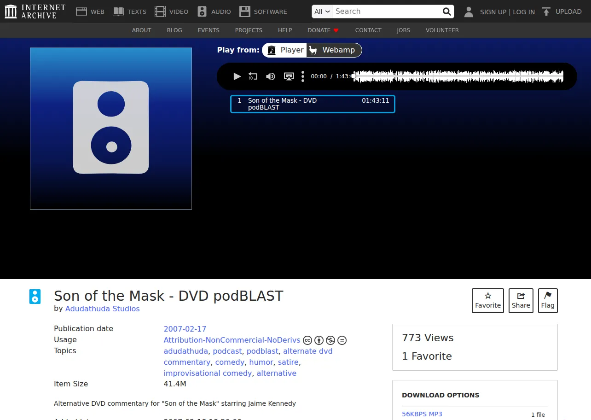Download the 56KBPS MP3 file
The height and width of the screenshot is (420, 591).
click(422, 414)
